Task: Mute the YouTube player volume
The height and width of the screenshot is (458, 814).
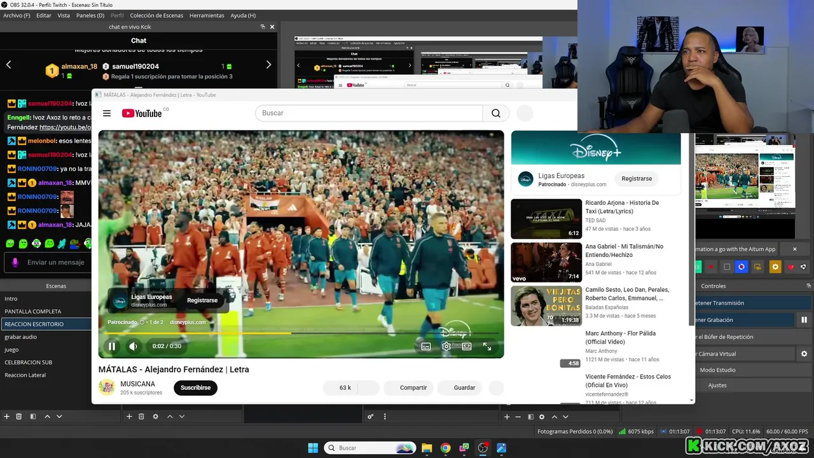Action: point(133,346)
